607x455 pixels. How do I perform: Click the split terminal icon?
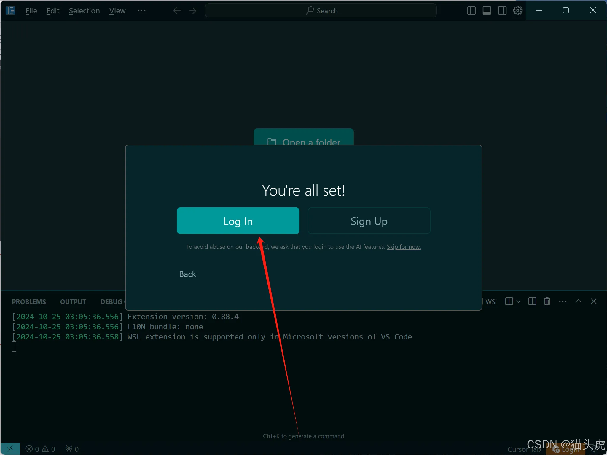(532, 301)
